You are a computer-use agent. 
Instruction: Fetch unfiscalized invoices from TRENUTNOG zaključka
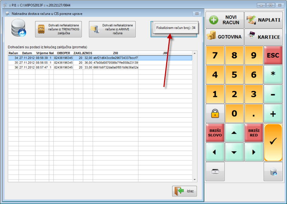pos(58,29)
